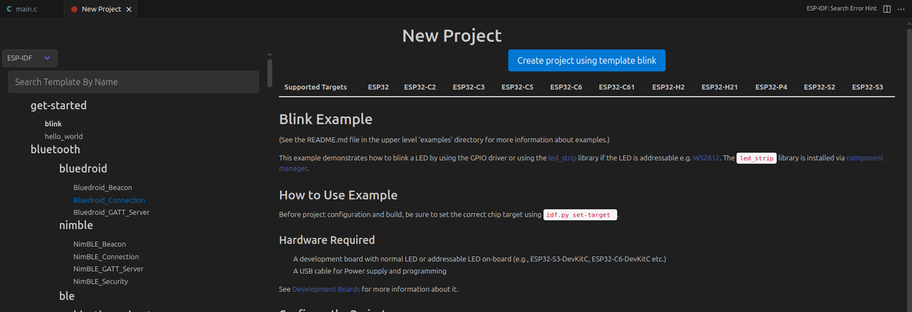Click the ESP32-H2 supported target
The width and height of the screenshot is (912, 312).
pyautogui.click(x=668, y=88)
